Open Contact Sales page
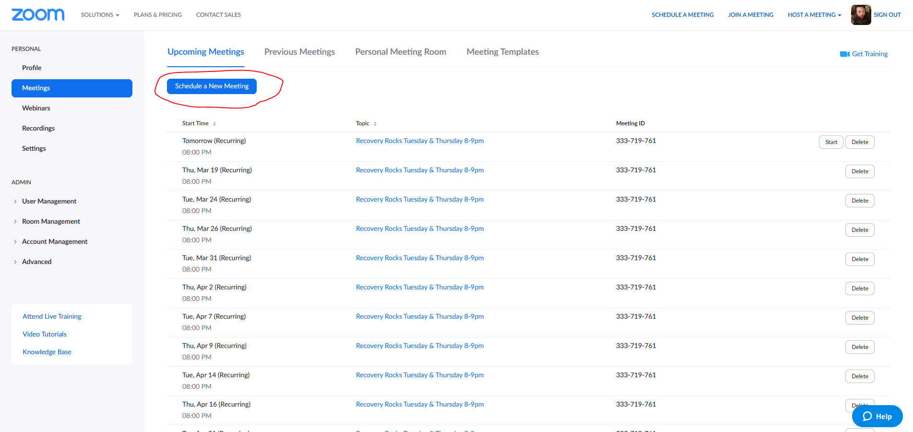 [218, 15]
